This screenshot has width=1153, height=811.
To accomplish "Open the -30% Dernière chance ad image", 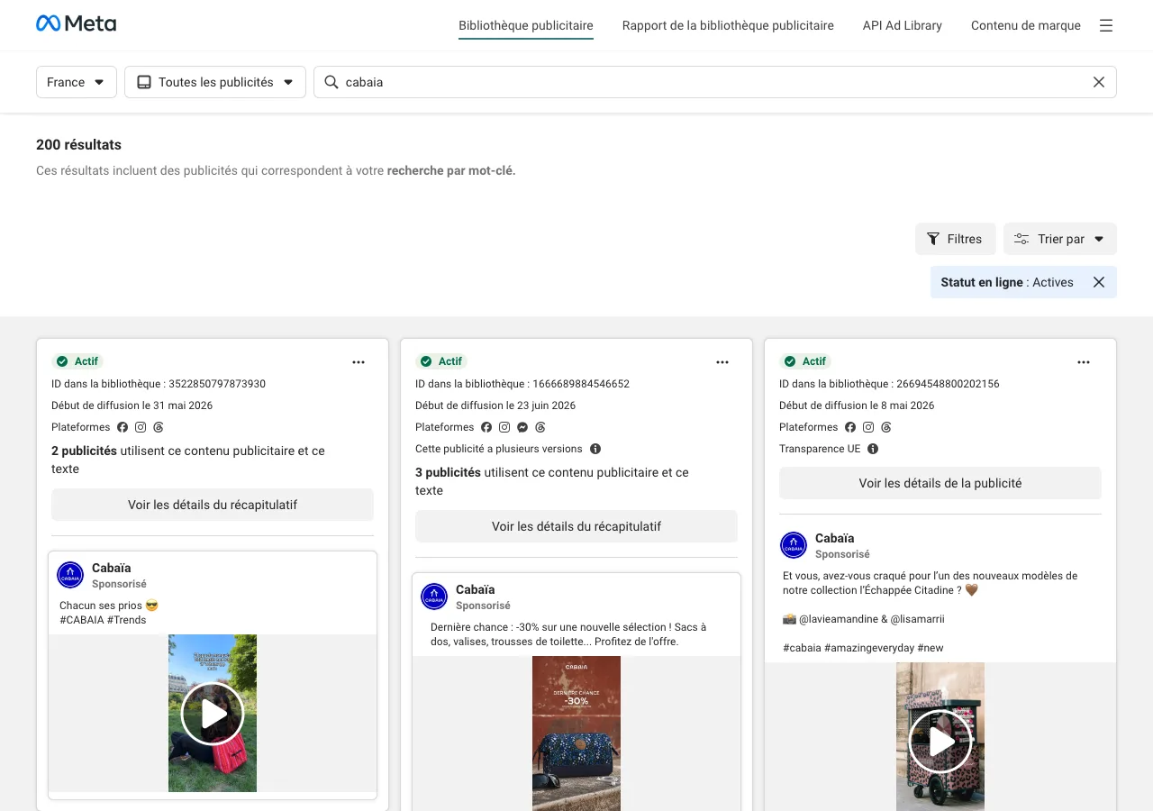I will pyautogui.click(x=576, y=734).
